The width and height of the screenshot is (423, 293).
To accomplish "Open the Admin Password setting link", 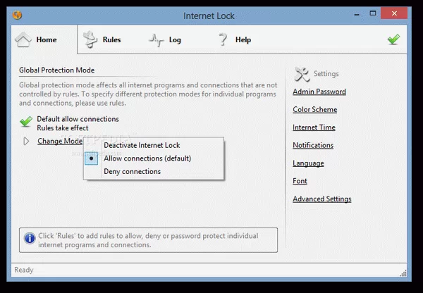I will click(319, 92).
